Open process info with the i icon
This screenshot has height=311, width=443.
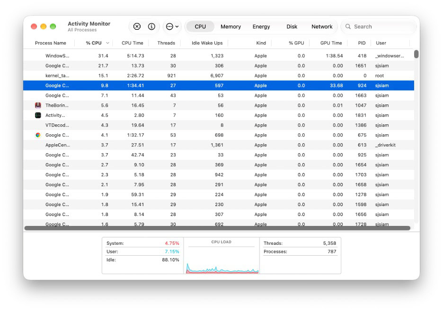click(151, 26)
